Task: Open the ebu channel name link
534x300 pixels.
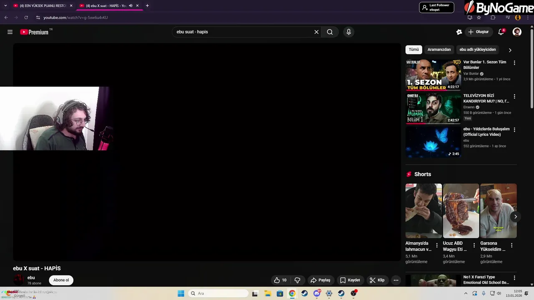Action: click(31, 278)
